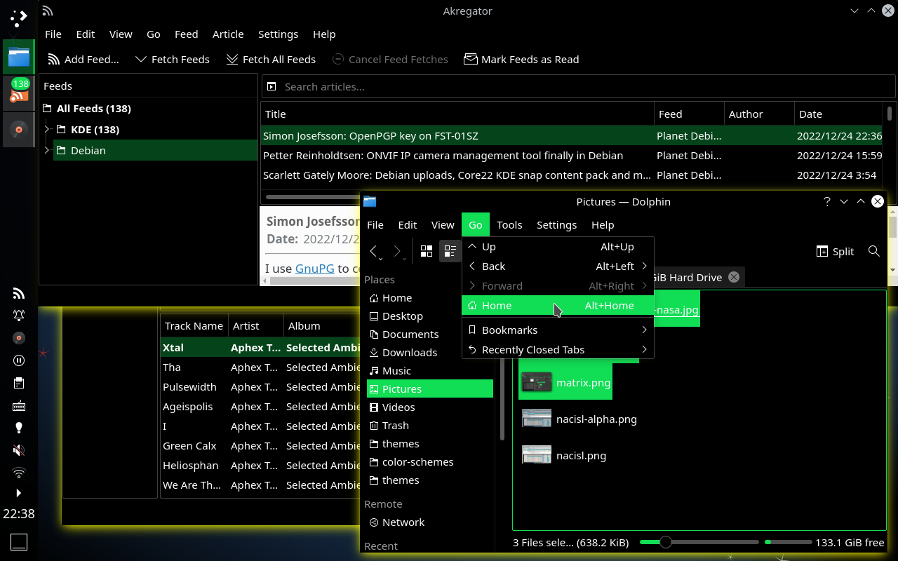898x561 pixels.
Task: Open Akregator's Settings menu
Action: [278, 34]
